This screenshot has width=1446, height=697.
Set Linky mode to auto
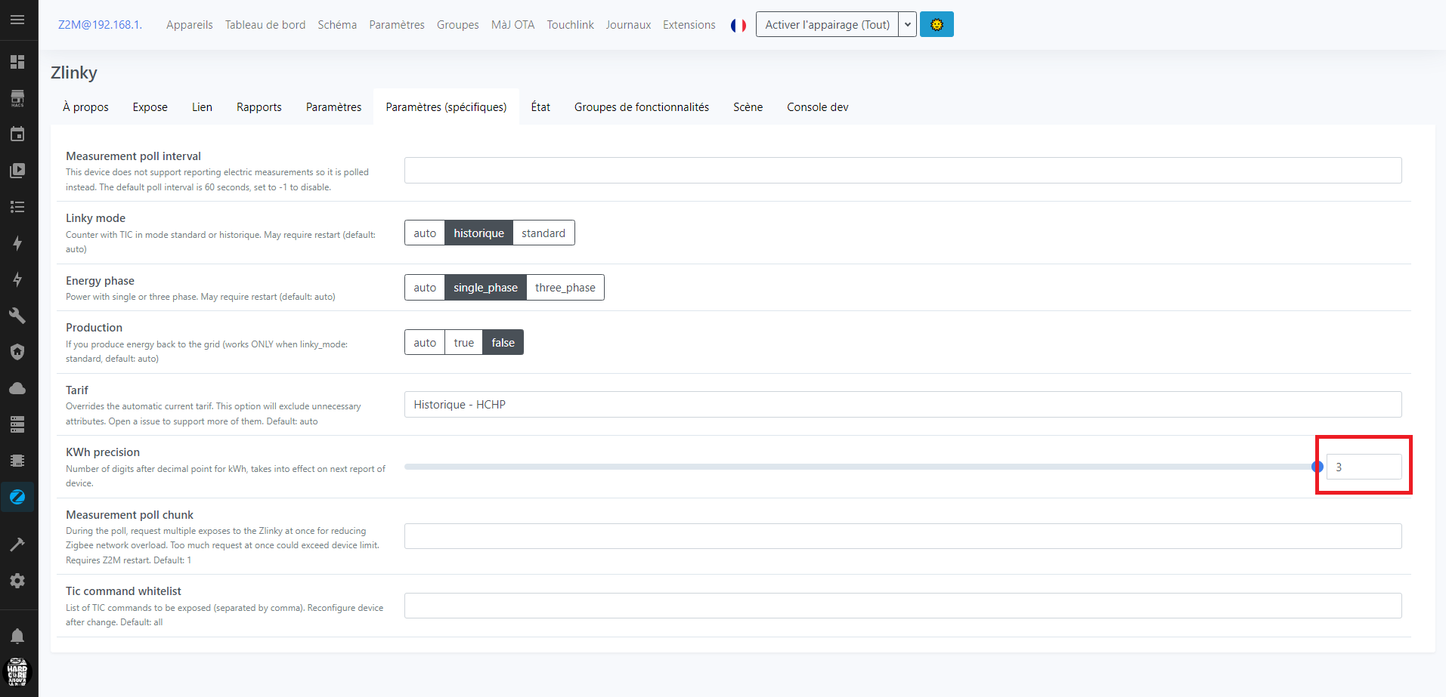(425, 233)
